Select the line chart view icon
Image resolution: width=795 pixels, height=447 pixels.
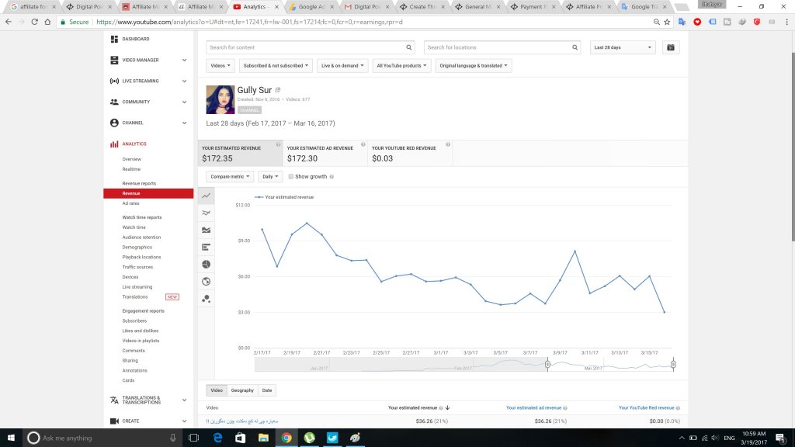point(206,196)
